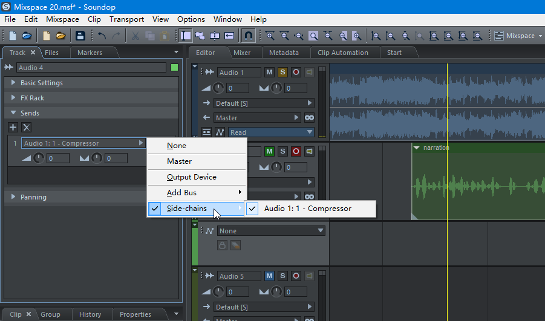Click the Save file icon in toolbar
The width and height of the screenshot is (545, 321).
tap(80, 36)
